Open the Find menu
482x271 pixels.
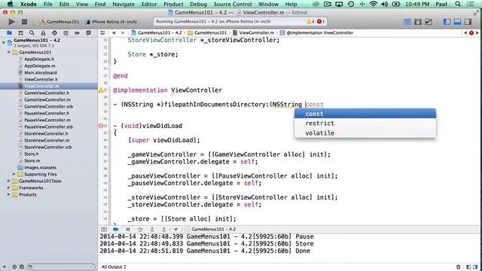(x=100, y=4)
